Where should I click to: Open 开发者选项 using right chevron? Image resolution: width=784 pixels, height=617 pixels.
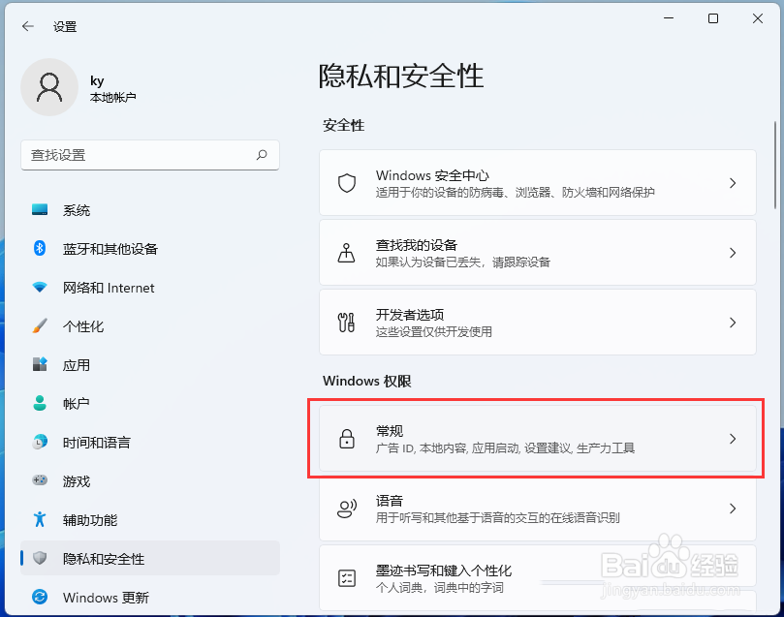733,323
